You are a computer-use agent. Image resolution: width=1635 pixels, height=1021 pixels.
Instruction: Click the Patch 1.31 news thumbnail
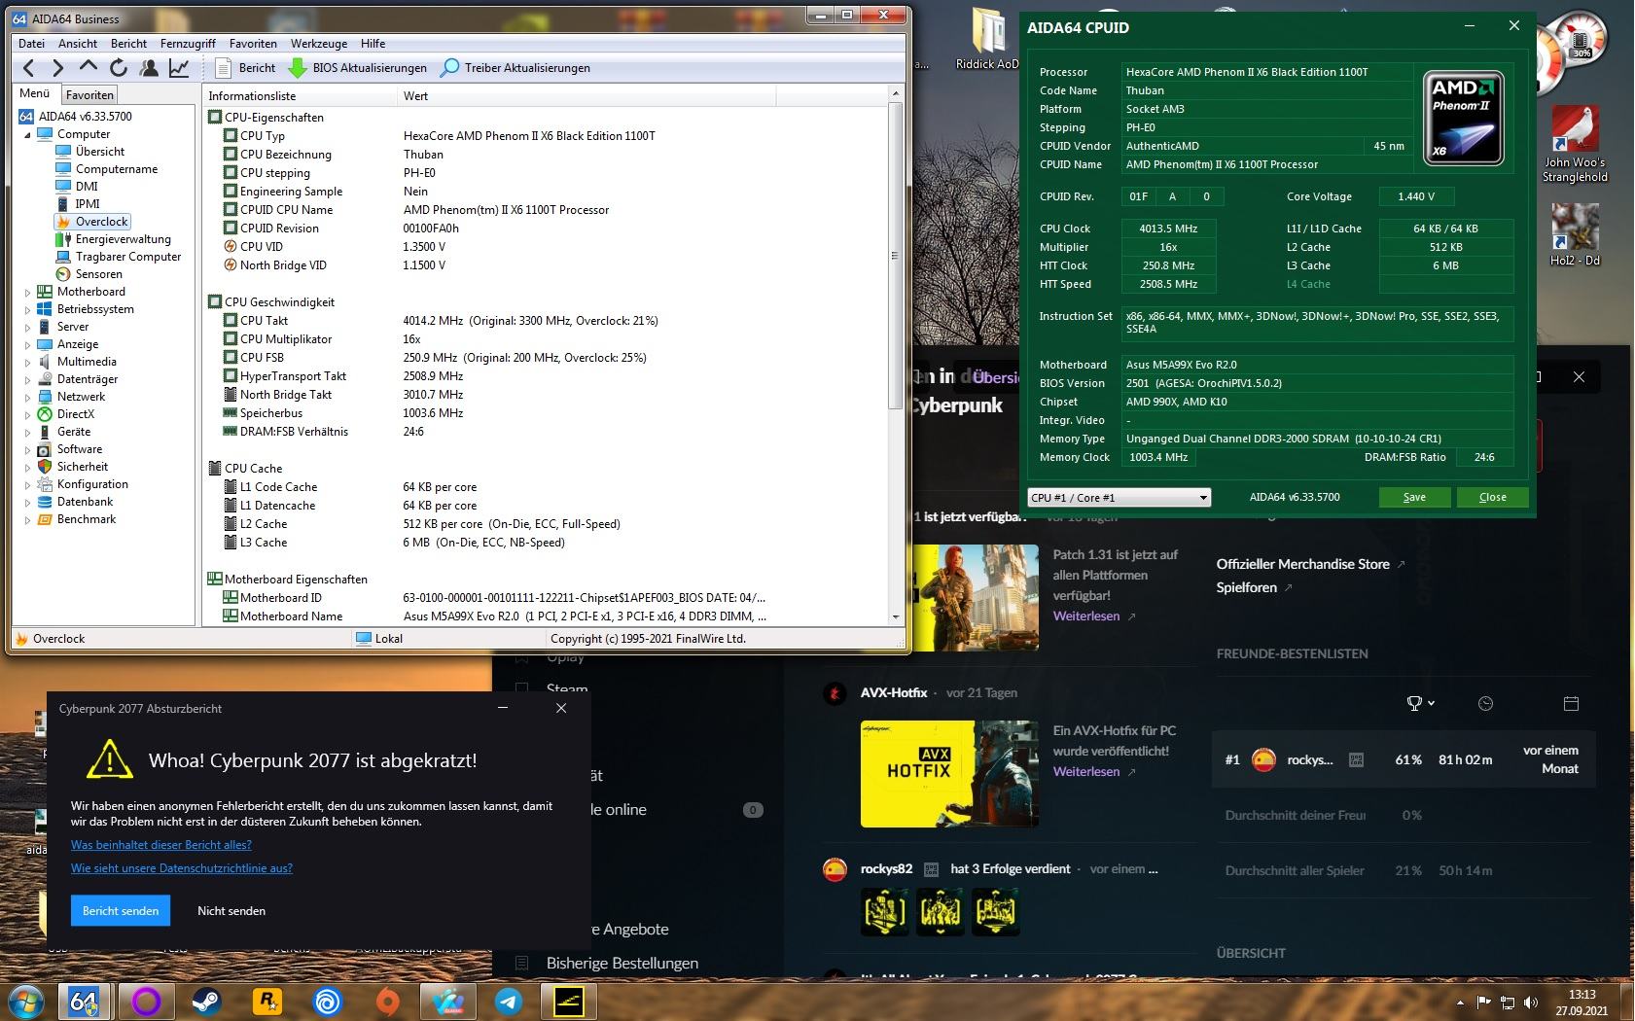coord(977,596)
